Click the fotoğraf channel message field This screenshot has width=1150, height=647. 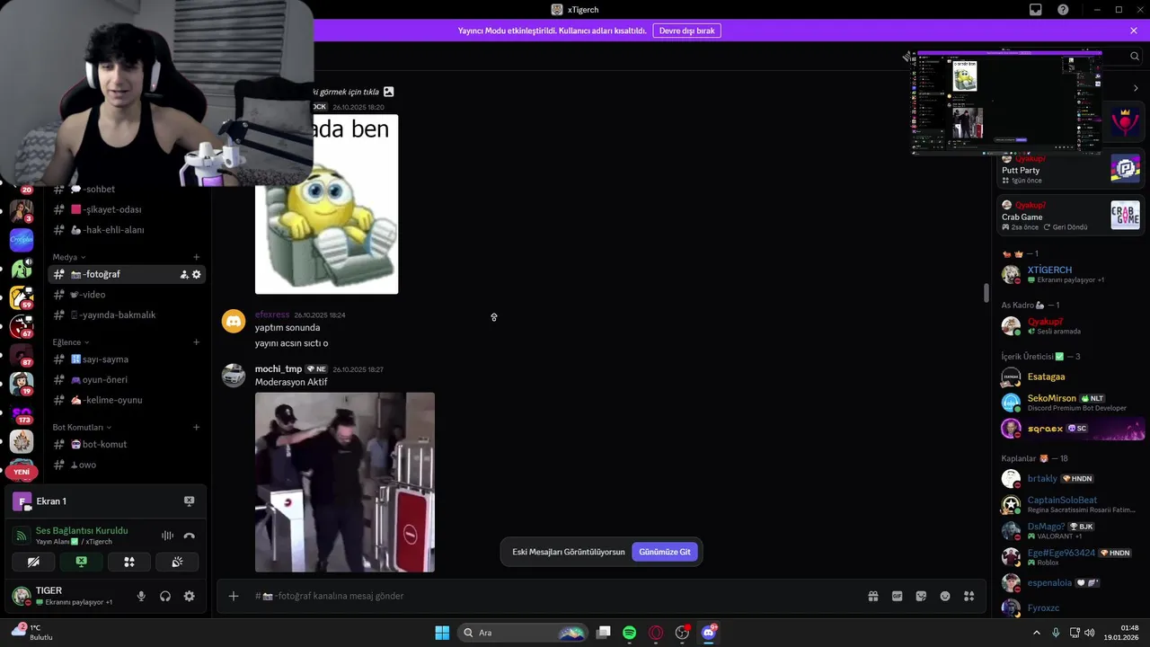553,596
